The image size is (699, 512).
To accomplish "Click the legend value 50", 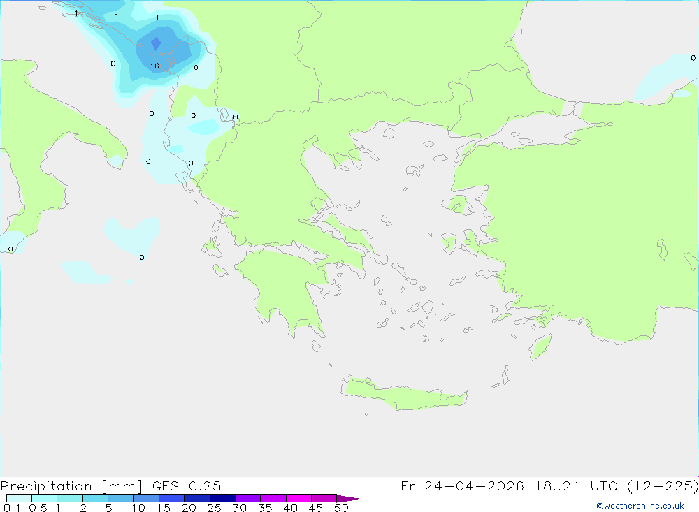I will pos(341,508).
